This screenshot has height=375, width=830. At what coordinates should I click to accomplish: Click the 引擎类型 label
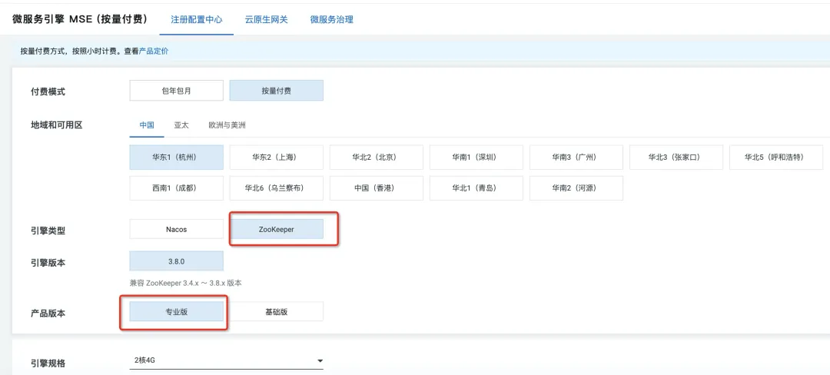[x=48, y=231]
